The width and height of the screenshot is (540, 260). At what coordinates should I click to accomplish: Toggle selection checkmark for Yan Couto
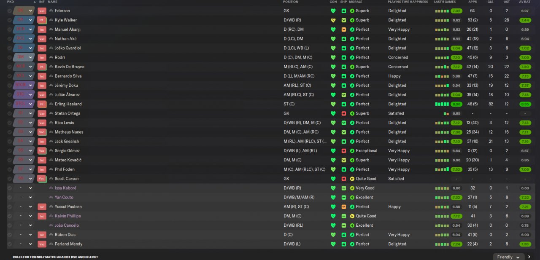(x=9, y=197)
